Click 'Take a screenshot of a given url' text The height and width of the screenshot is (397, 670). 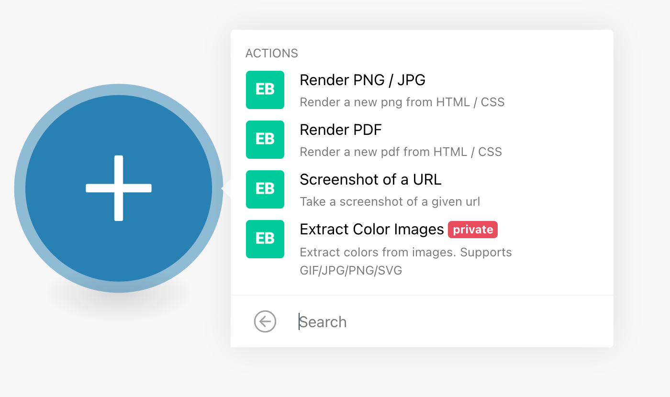pos(390,202)
